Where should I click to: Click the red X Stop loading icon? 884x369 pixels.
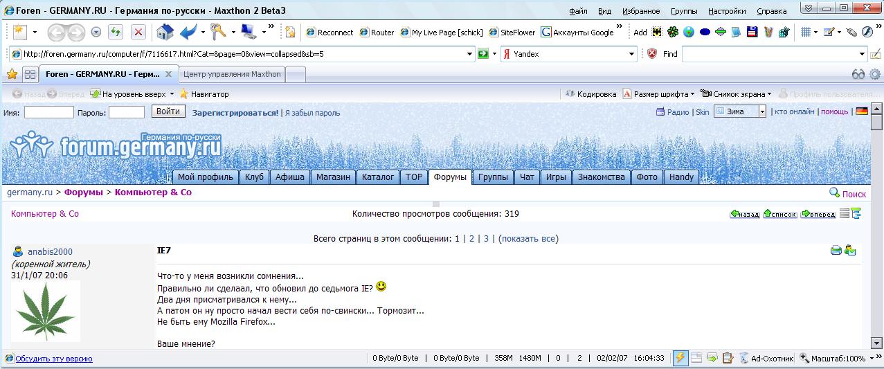pos(138,32)
